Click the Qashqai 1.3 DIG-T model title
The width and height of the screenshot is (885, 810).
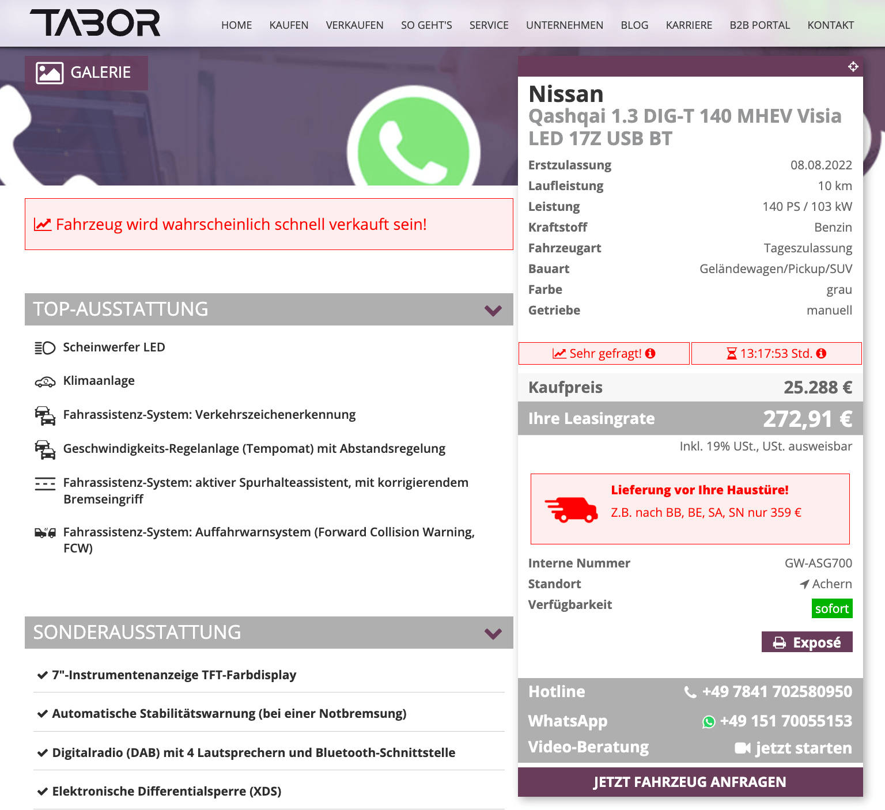685,127
